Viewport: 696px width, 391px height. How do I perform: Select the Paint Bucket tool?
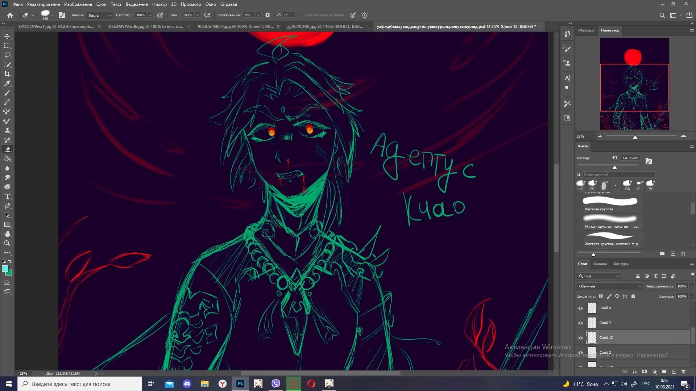(7, 159)
